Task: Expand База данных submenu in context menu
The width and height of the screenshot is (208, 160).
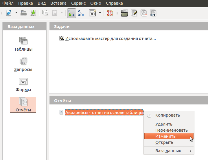Action: pos(169,151)
